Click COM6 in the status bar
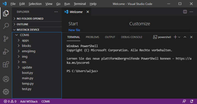This screenshot has height=104, width=197. click(46, 101)
